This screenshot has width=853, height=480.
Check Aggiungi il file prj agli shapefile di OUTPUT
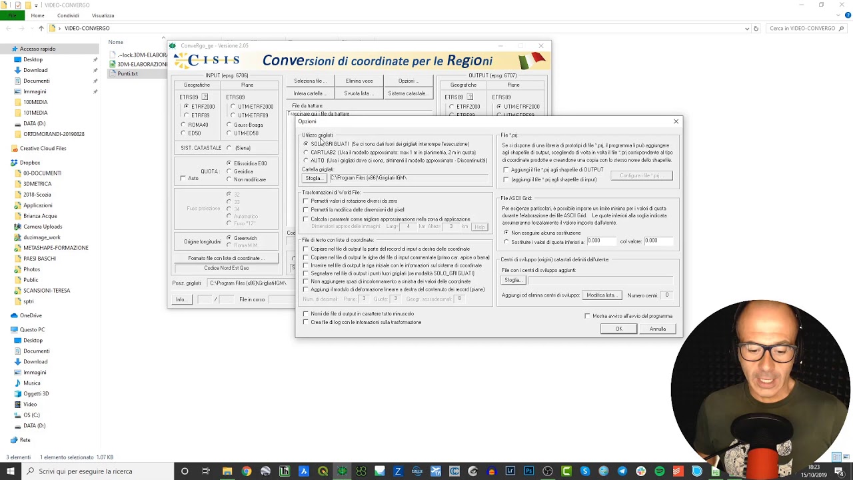(x=506, y=170)
